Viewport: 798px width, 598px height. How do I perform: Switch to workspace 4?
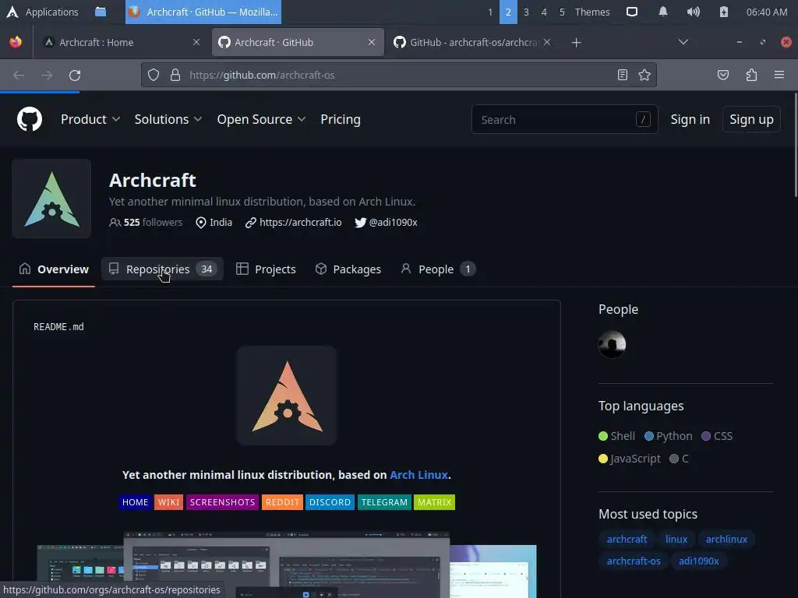pyautogui.click(x=544, y=12)
